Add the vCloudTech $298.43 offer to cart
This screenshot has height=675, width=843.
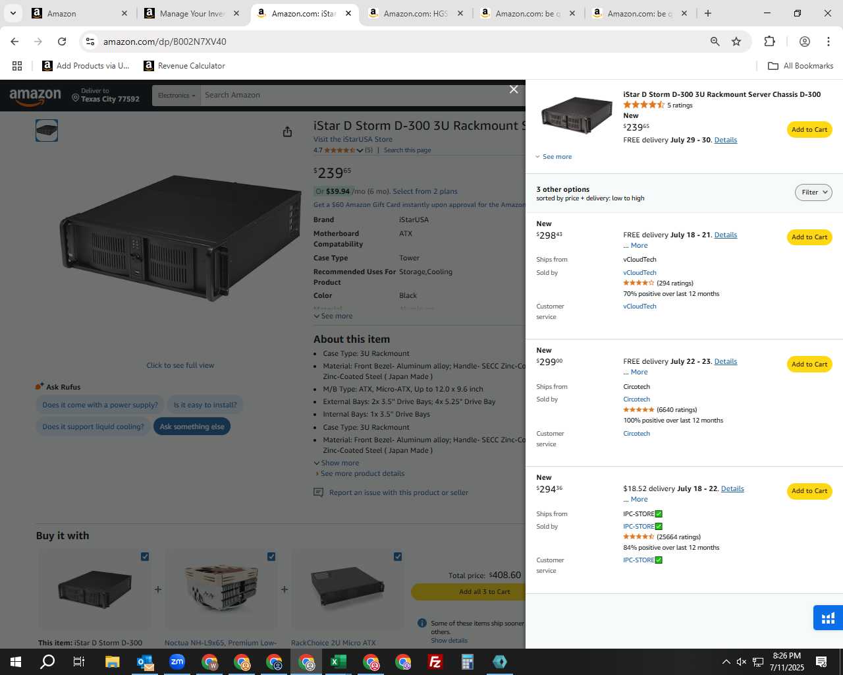[809, 237]
